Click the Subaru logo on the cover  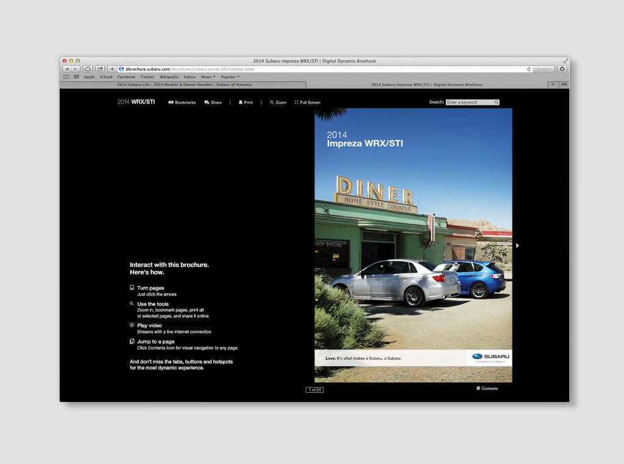(x=491, y=357)
